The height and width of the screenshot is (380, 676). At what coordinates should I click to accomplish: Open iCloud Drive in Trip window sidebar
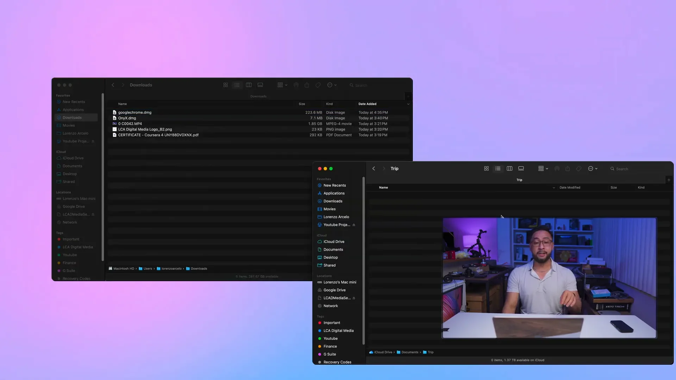pyautogui.click(x=334, y=242)
